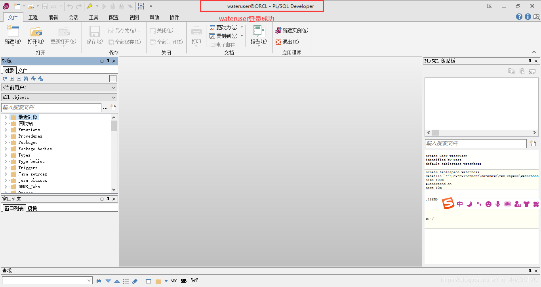Expand the Functions folder node
The width and height of the screenshot is (541, 287).
point(6,130)
